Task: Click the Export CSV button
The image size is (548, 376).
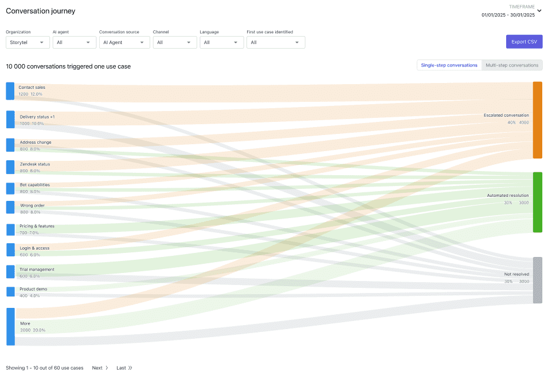Action: click(524, 42)
